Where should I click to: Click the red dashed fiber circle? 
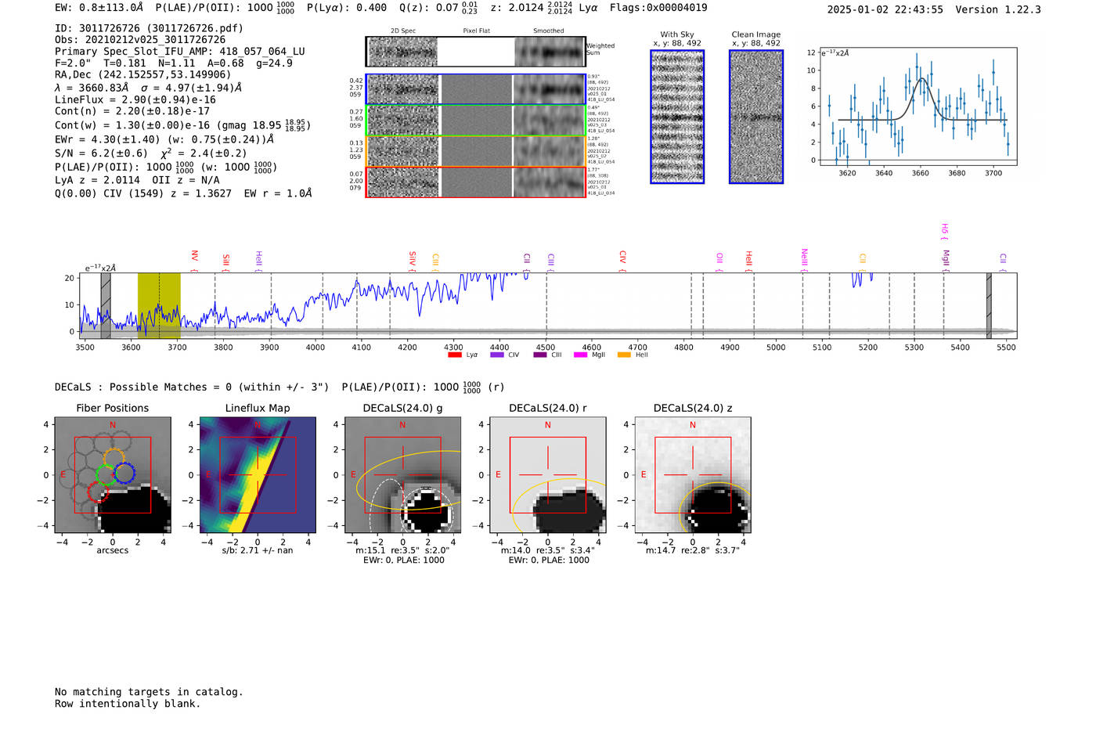click(x=98, y=492)
